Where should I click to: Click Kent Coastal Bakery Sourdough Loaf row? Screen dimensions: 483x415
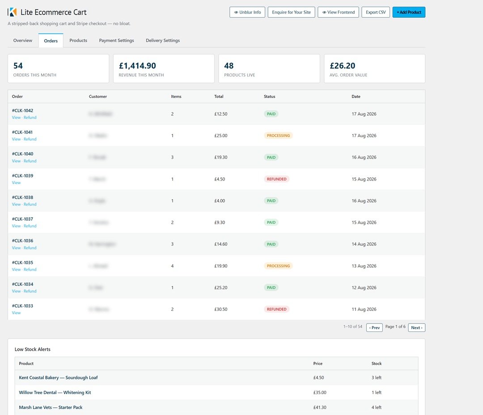pos(216,377)
